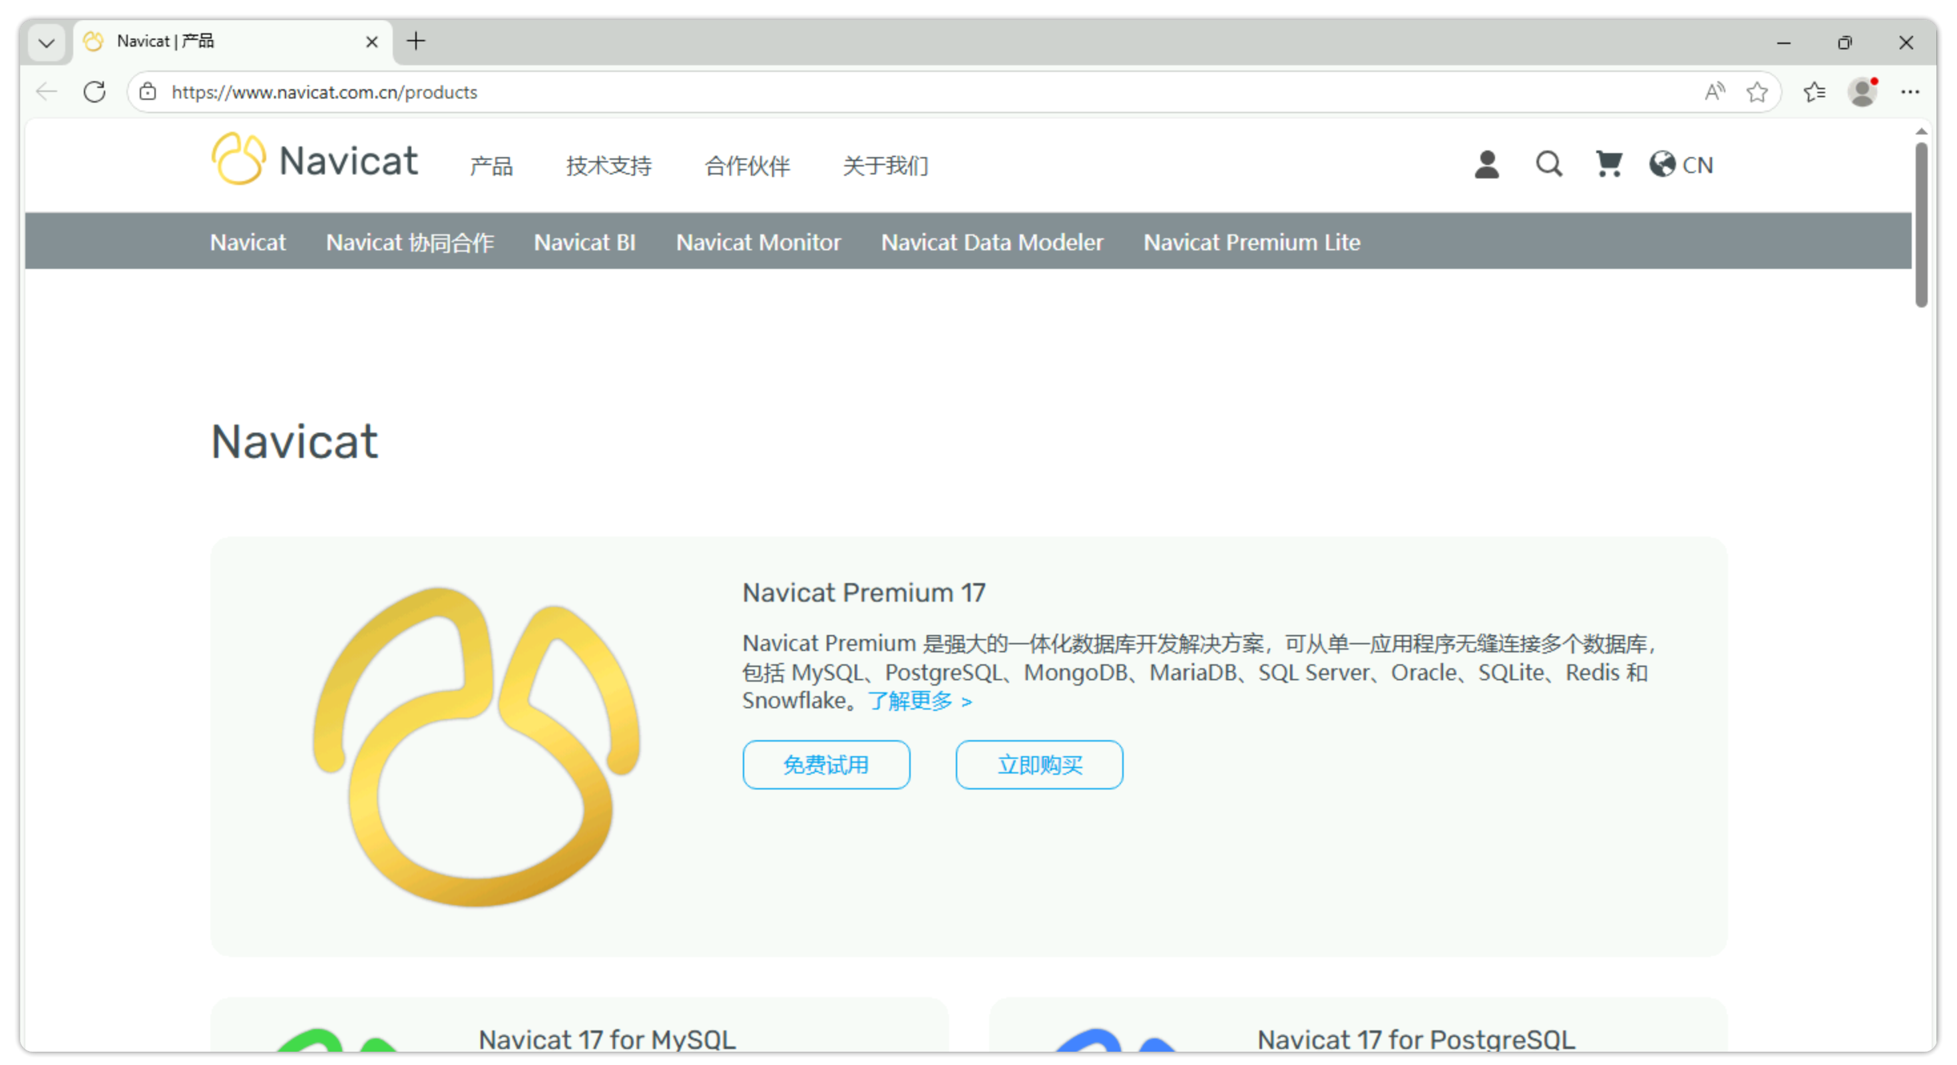
Task: Open the CN language selector
Action: (1697, 165)
